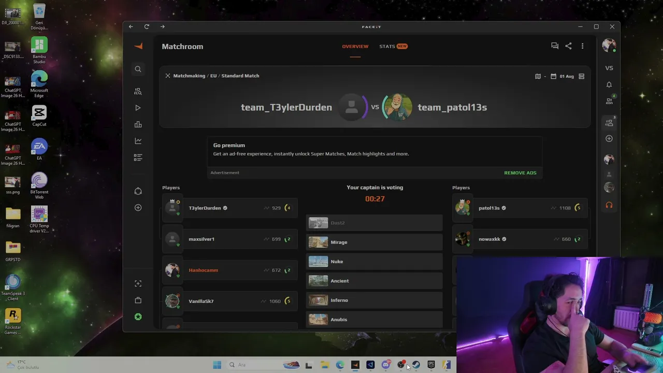Select the Ancient map row
663x373 pixels.
374,281
